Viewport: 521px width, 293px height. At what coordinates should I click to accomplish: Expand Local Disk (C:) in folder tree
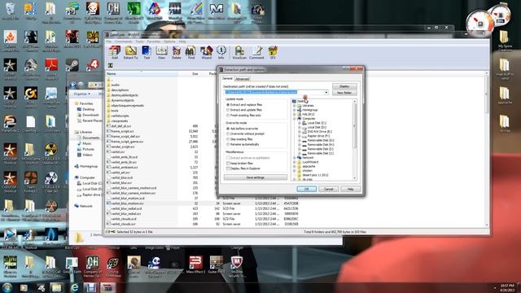pos(300,123)
